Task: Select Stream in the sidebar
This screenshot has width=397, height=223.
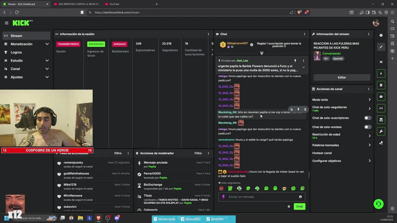Action: coord(26,36)
